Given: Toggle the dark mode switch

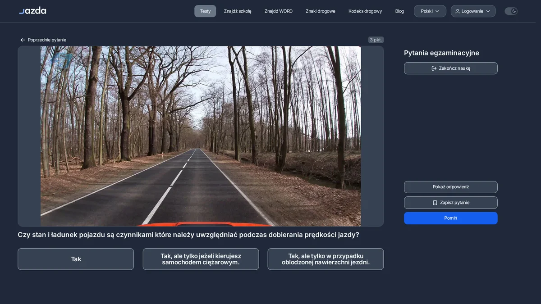Looking at the screenshot, I should tap(511, 11).
